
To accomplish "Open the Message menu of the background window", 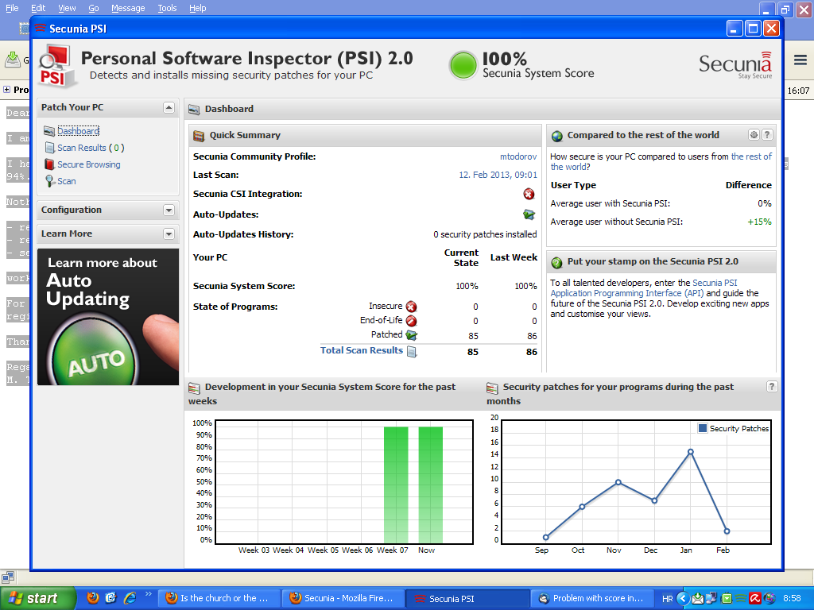I will (128, 8).
